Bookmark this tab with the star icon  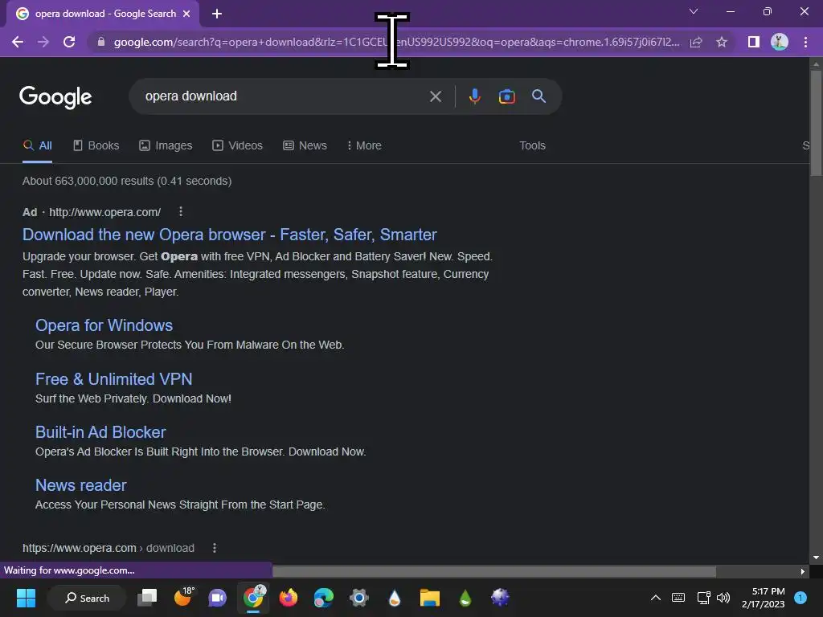(x=722, y=42)
